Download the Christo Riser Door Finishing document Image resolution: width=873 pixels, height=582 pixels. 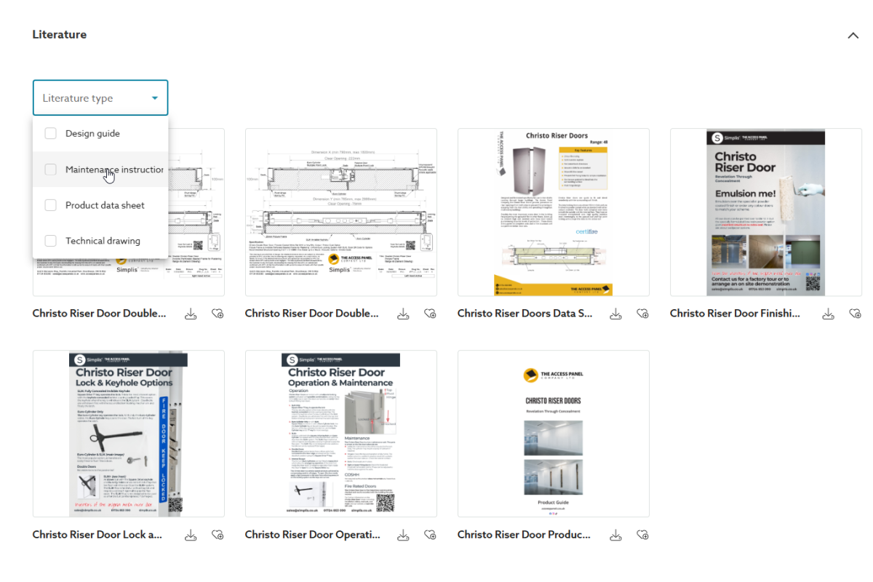(x=828, y=314)
